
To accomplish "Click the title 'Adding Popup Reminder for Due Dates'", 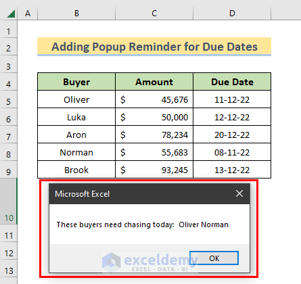I will coord(154,47).
